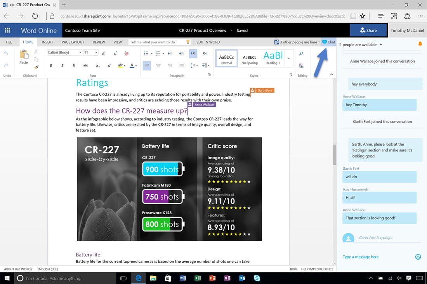This screenshot has width=427, height=284.
Task: Select the Grow Font icon
Action: (103, 54)
